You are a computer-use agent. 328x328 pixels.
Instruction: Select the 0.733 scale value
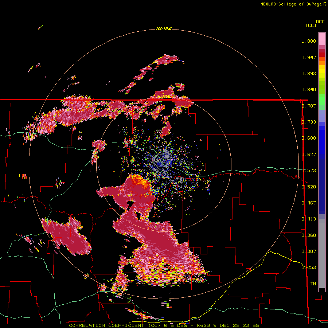[309, 122]
